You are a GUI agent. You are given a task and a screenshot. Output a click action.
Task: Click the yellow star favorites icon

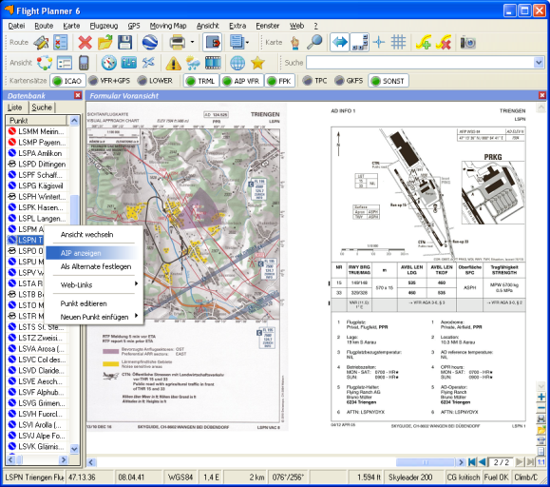tap(257, 63)
